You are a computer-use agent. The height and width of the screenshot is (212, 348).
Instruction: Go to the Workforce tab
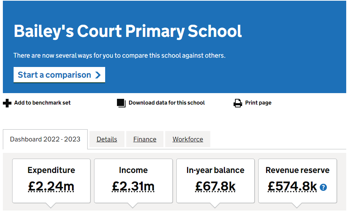coord(188,139)
